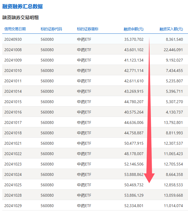This screenshot has height=211, width=188.
Task: Click the 融资余额(元) column header
Action: point(134,29)
